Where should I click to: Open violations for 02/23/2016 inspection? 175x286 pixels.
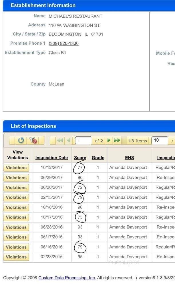click(16, 257)
